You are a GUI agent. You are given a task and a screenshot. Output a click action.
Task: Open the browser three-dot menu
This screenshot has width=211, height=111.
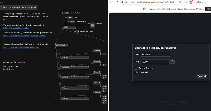(x=208, y=2)
